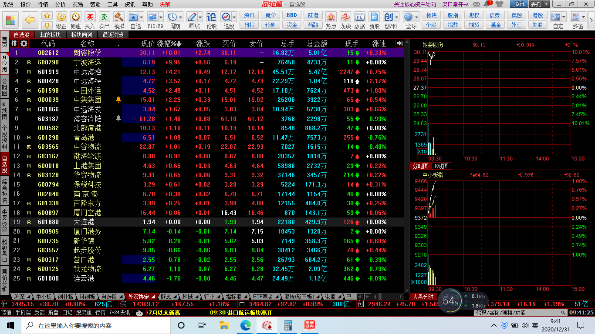
Task: Open the F10/F9 company info icon
Action: point(152,17)
